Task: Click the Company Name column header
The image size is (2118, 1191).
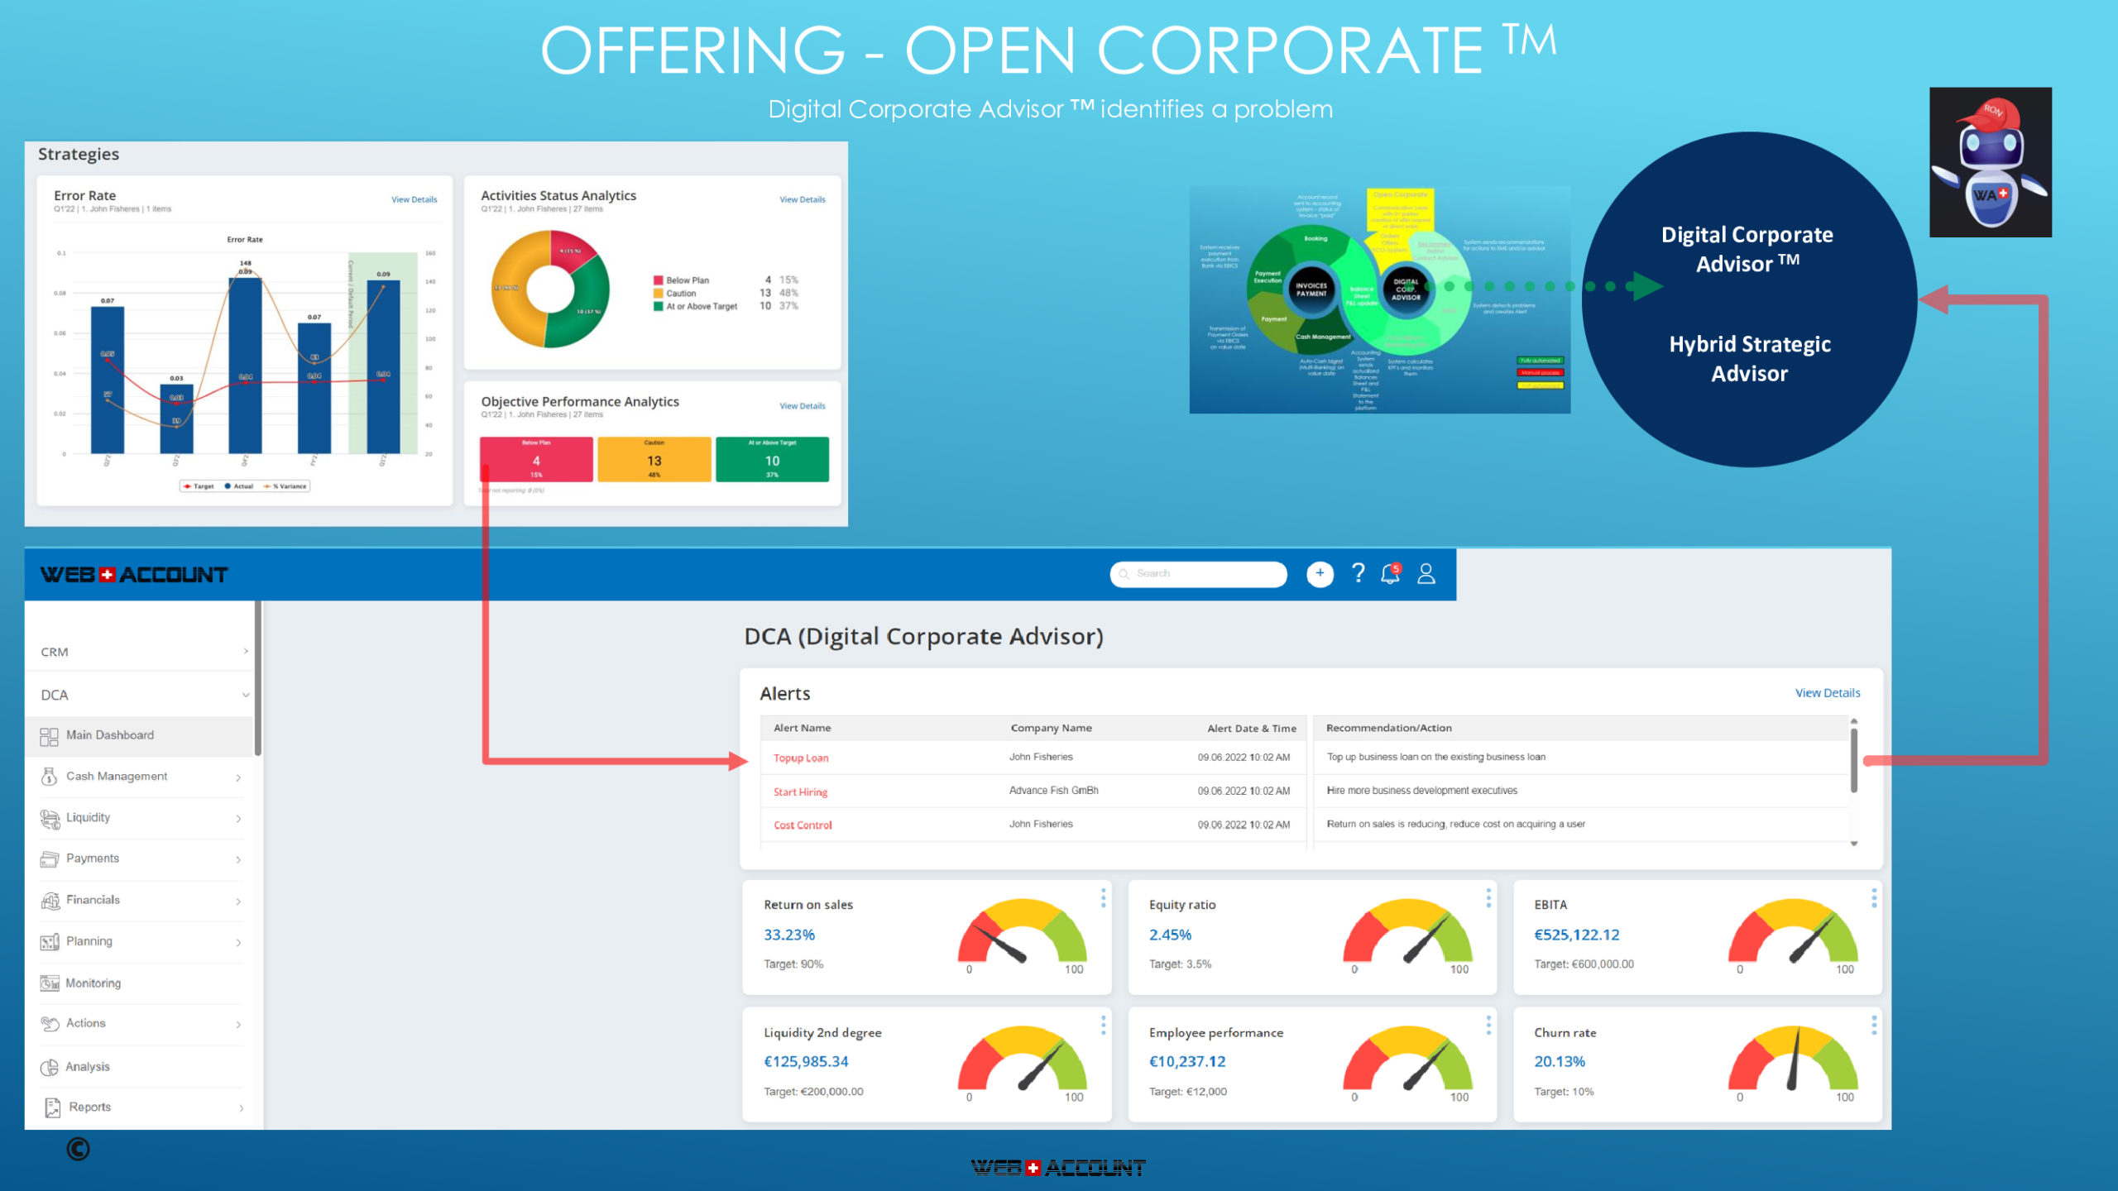Action: 1051,729
